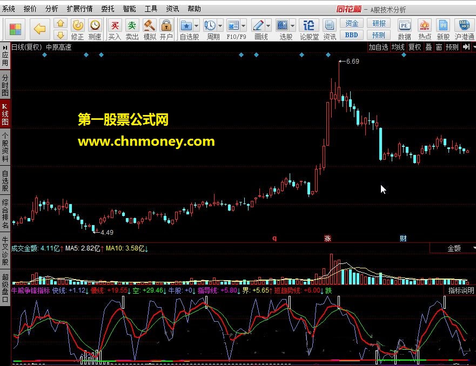Open the 热点 hot topics icon
This screenshot has height=366, width=476.
[x=424, y=25]
